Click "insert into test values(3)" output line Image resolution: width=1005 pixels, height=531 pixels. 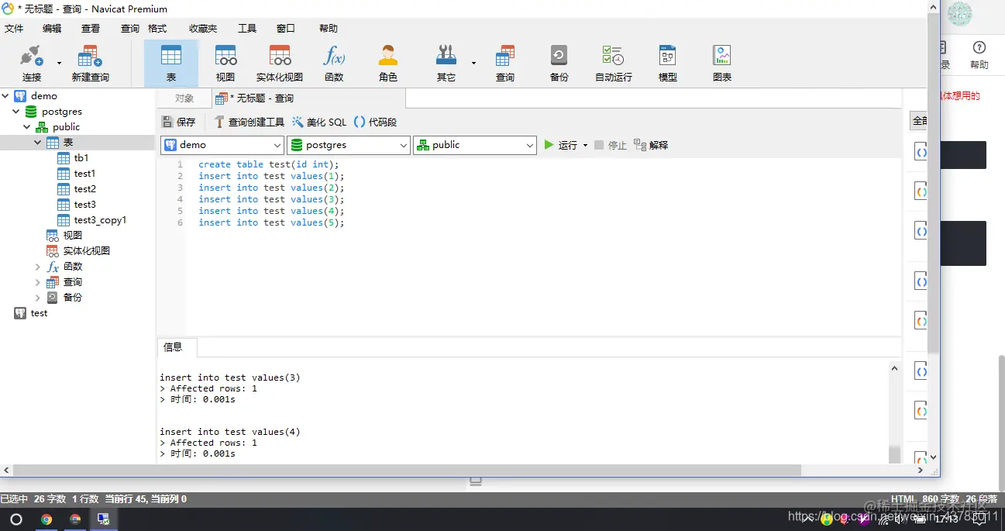(229, 378)
